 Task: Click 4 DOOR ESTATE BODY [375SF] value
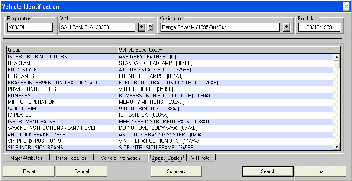coord(155,70)
